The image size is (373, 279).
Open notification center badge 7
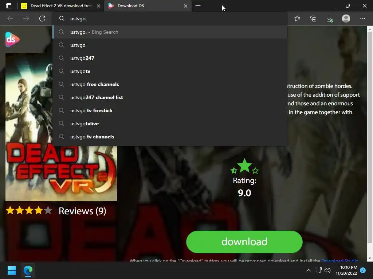pos(363,270)
